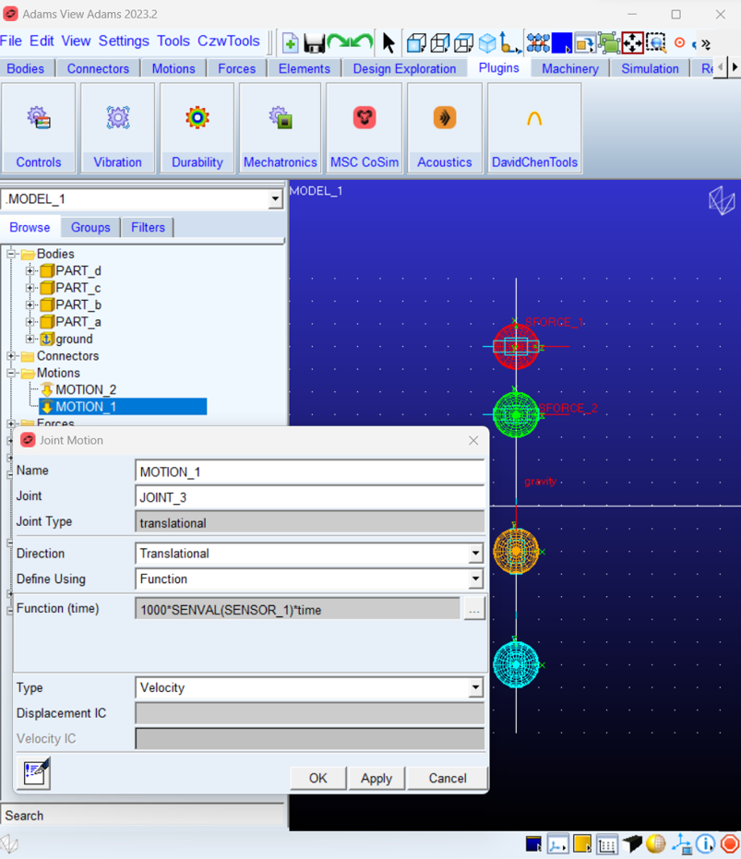Create a new model with toolbar icon

[x=291, y=42]
